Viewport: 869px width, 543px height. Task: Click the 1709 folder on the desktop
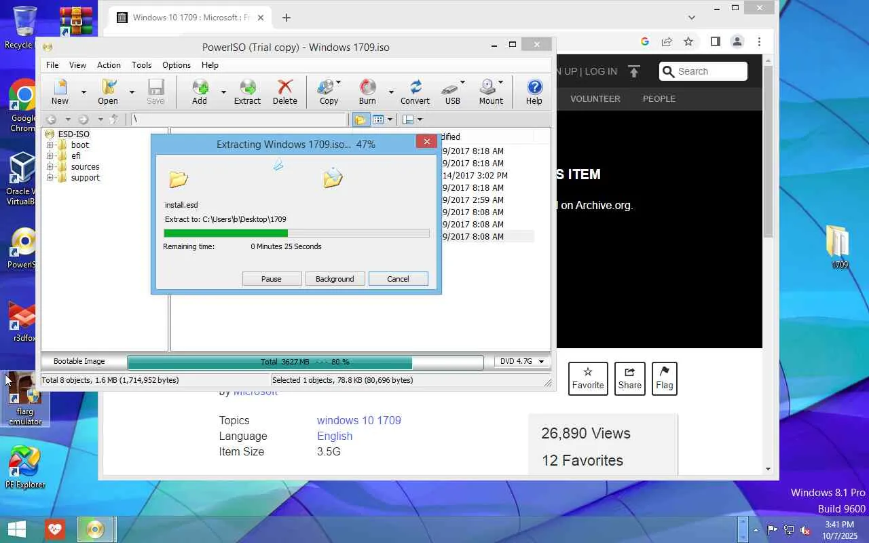(x=838, y=246)
